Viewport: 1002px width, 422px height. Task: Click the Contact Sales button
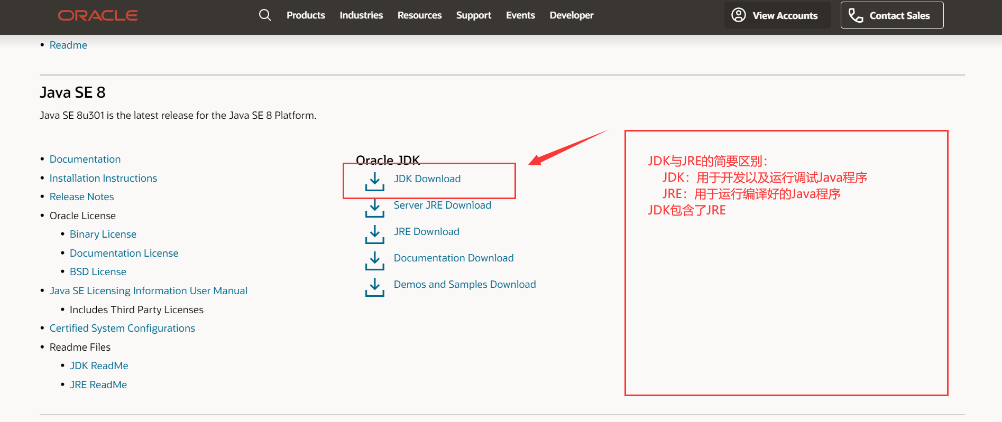892,15
